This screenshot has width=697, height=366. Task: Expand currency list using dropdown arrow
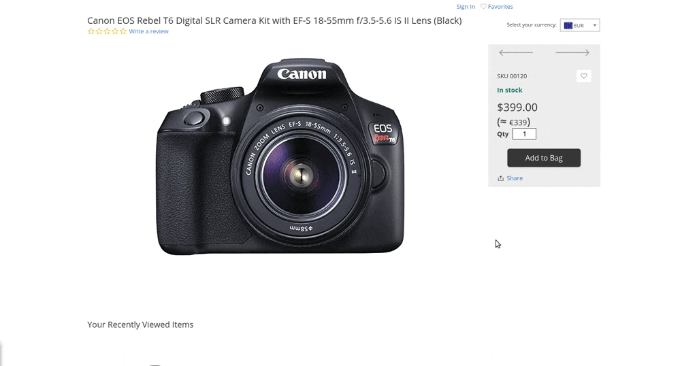click(x=595, y=25)
